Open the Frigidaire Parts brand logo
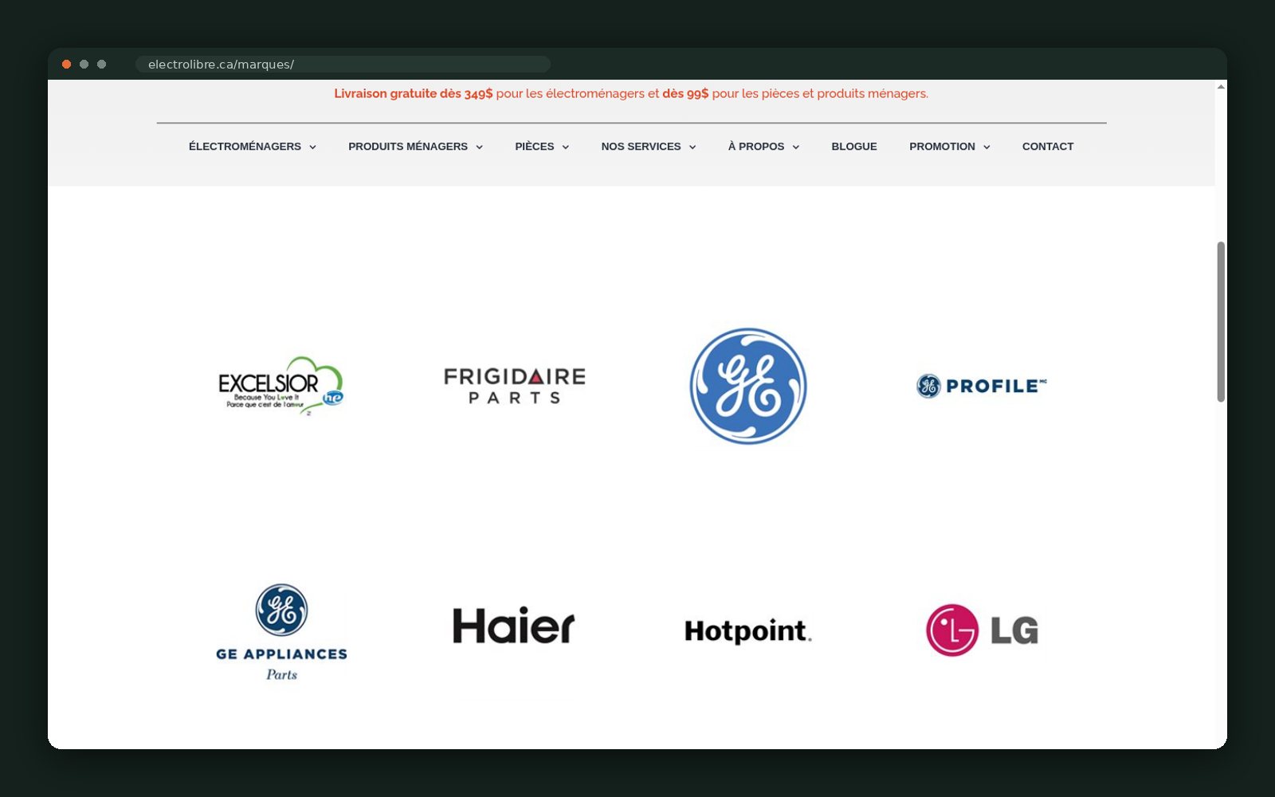The height and width of the screenshot is (797, 1275). coord(515,386)
